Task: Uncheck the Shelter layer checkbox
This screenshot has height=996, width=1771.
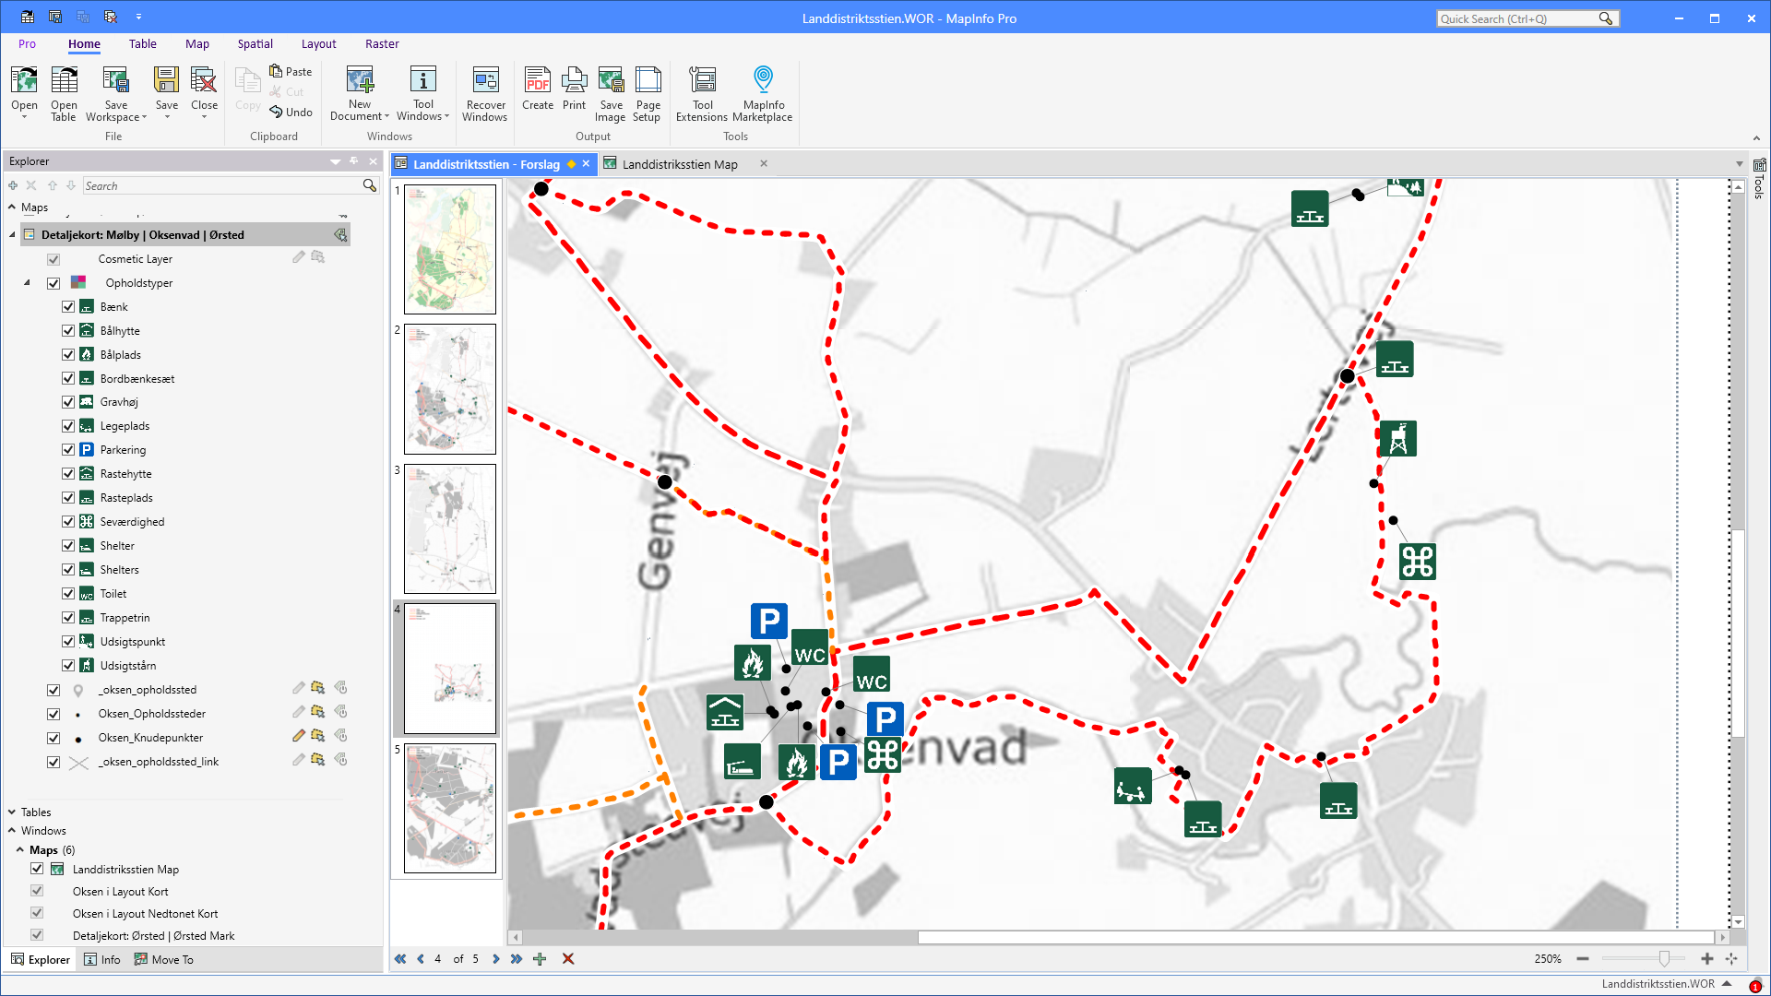Action: coord(68,546)
